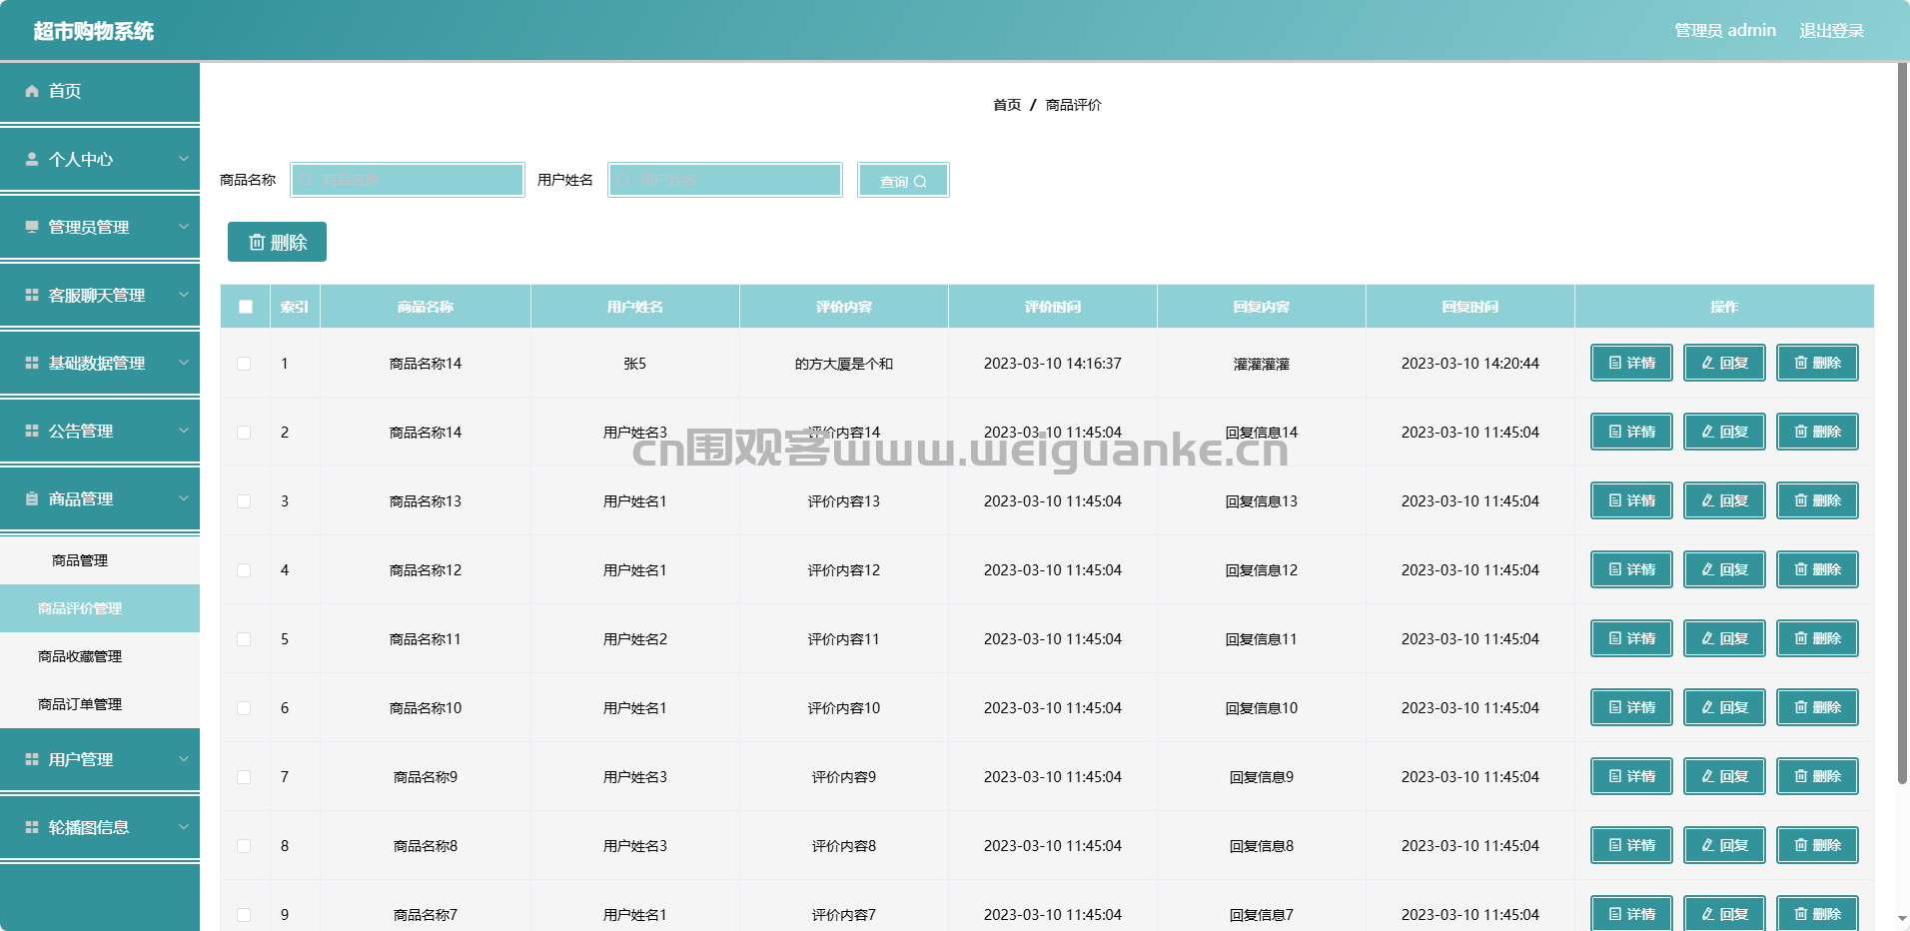Click the 商品名称 search input field
Screen dimensions: 1910x931
408,180
